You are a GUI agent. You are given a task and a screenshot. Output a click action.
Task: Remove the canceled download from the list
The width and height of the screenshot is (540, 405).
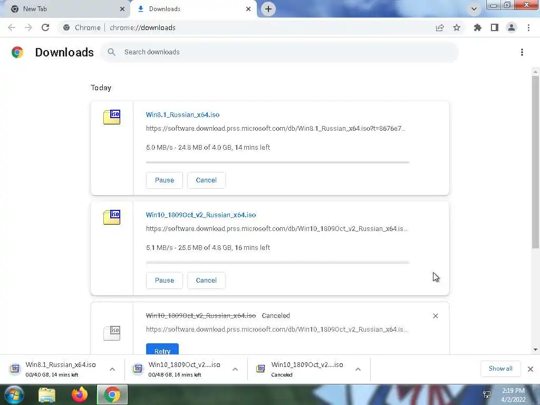pos(435,316)
